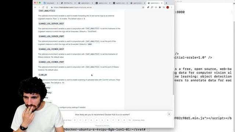The height and width of the screenshot is (132, 235).
Task: Open the Chrome extensions puzzle icon
Action: point(160,7)
